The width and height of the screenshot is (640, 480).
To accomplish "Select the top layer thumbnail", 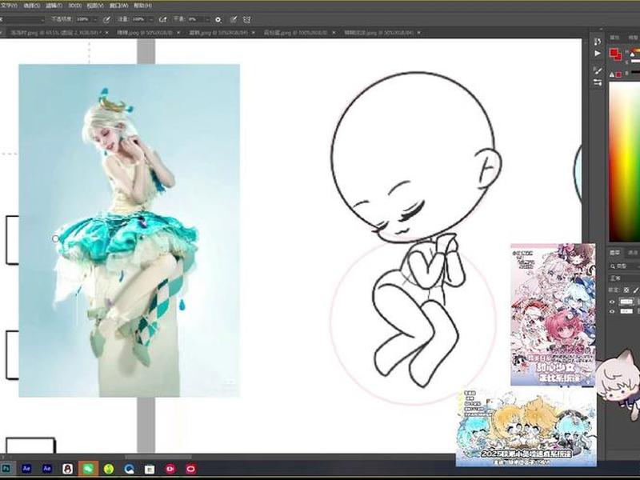I will (x=626, y=302).
